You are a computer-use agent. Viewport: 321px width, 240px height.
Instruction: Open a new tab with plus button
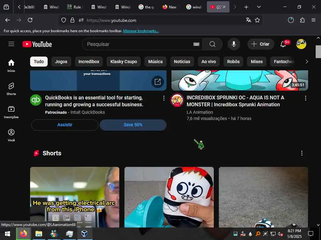pyautogui.click(x=246, y=7)
